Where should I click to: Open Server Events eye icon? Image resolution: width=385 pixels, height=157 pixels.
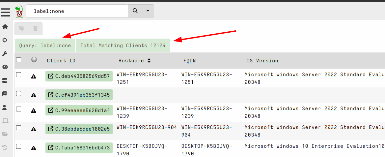(5, 67)
